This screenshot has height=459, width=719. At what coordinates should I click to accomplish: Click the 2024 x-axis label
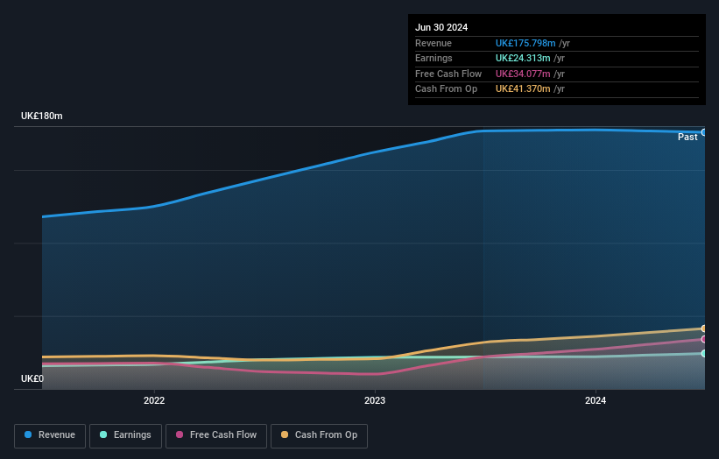596,400
